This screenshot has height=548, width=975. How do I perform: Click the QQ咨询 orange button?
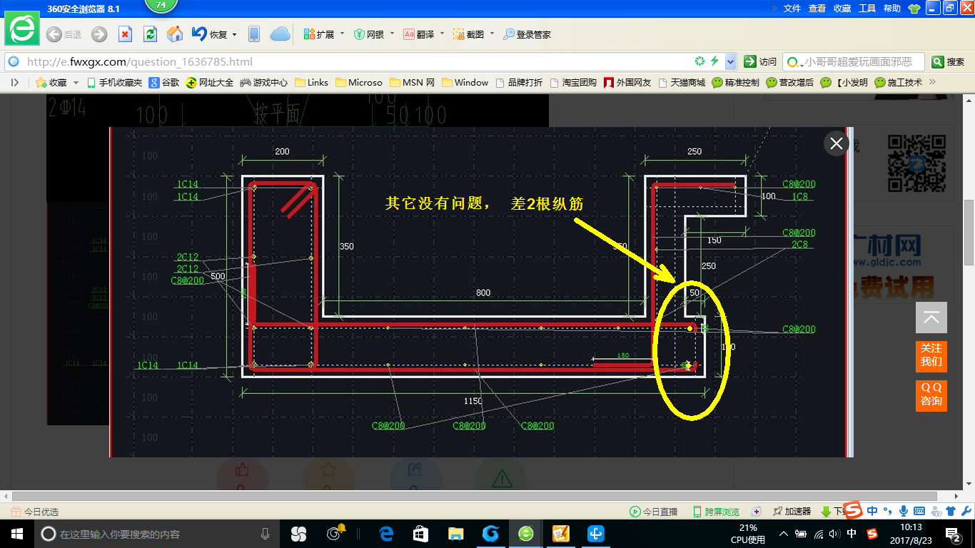(x=931, y=395)
